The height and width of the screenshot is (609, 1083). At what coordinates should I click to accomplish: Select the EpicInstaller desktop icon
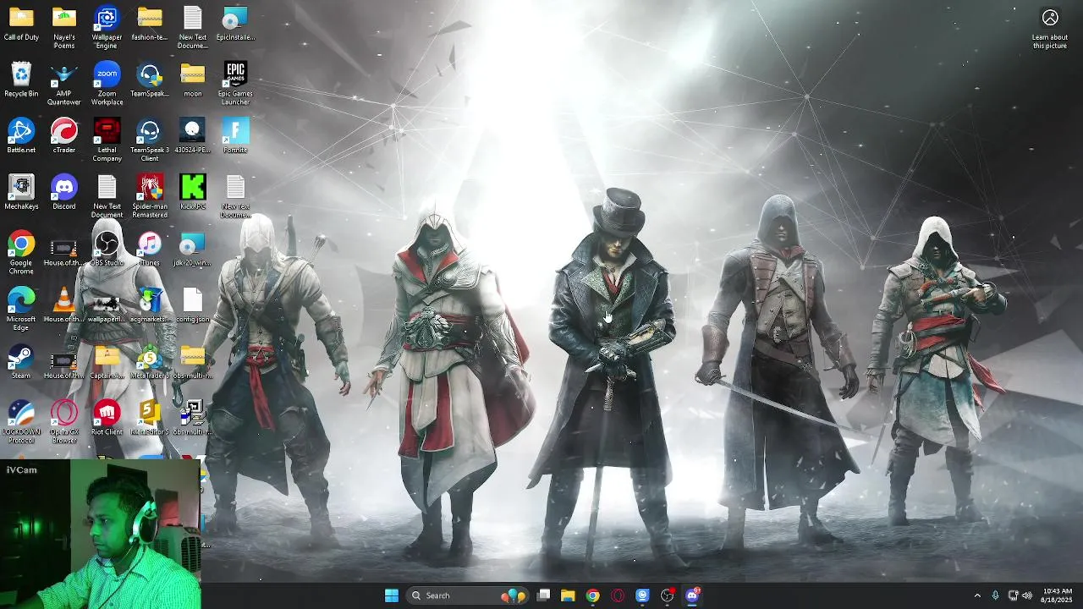(235, 24)
